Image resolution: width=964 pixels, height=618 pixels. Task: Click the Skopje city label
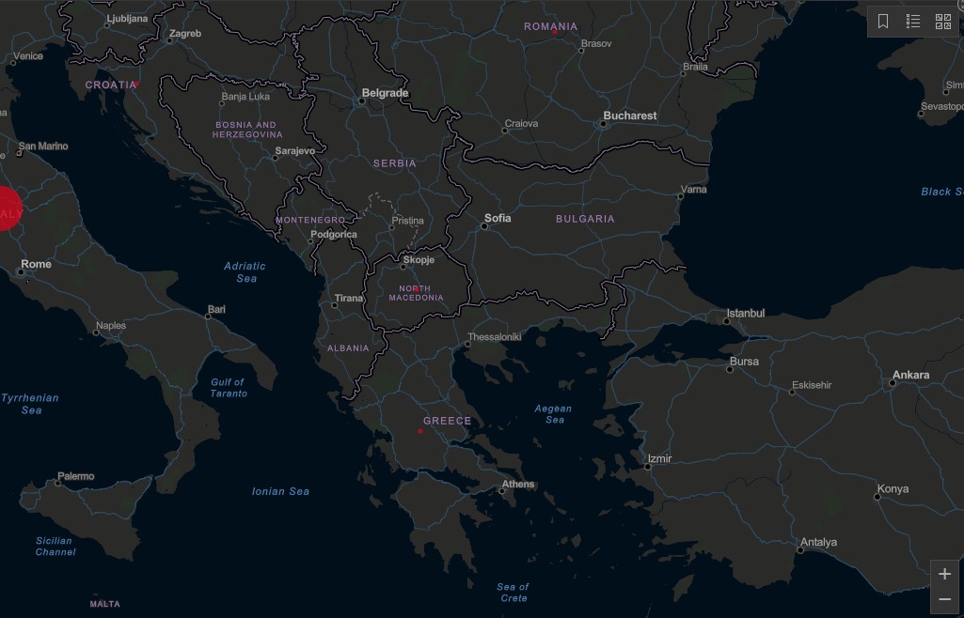419,260
